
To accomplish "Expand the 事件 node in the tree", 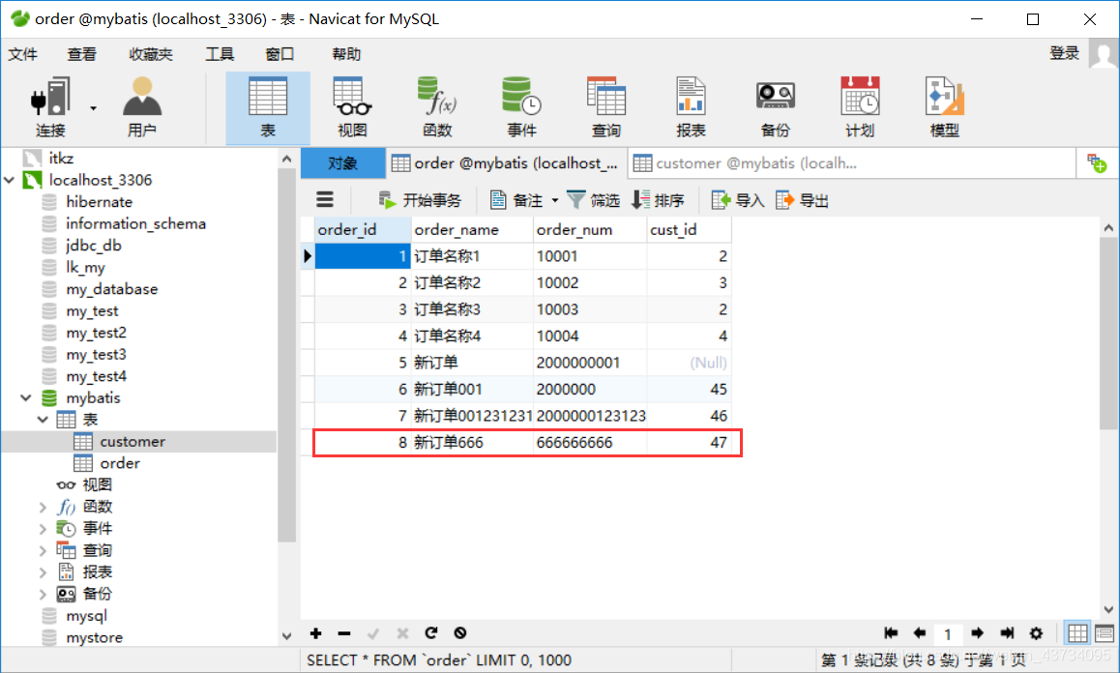I will pyautogui.click(x=43, y=529).
